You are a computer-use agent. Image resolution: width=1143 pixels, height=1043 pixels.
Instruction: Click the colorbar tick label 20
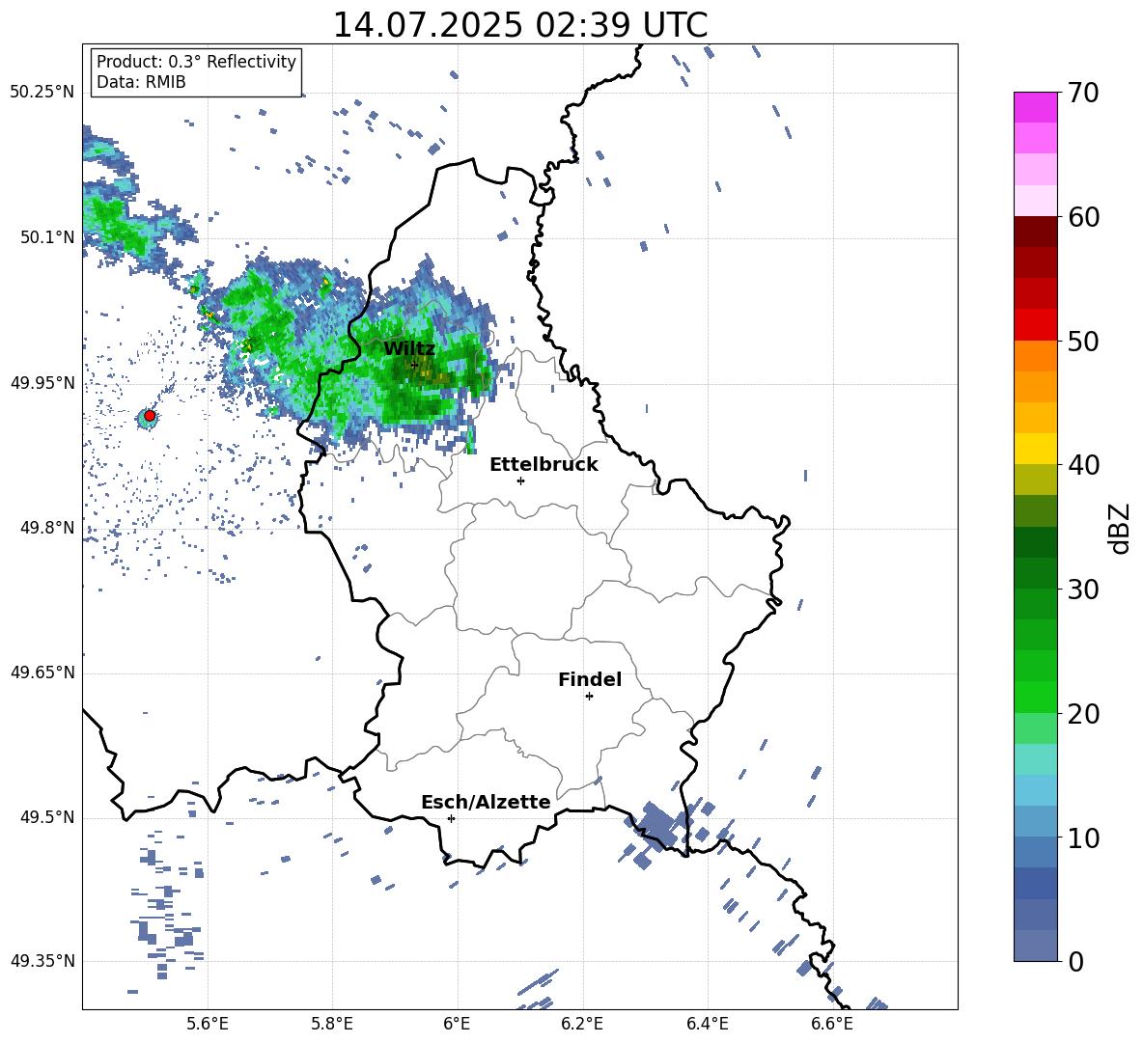[x=1083, y=714]
